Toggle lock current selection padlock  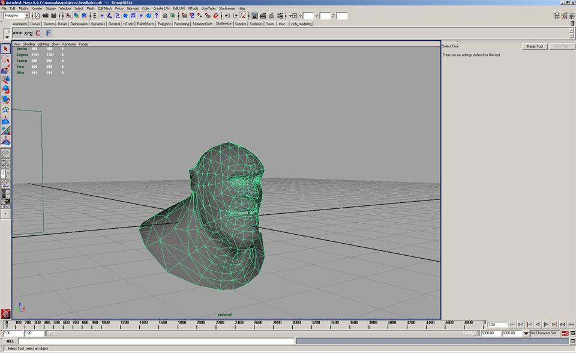(x=165, y=16)
